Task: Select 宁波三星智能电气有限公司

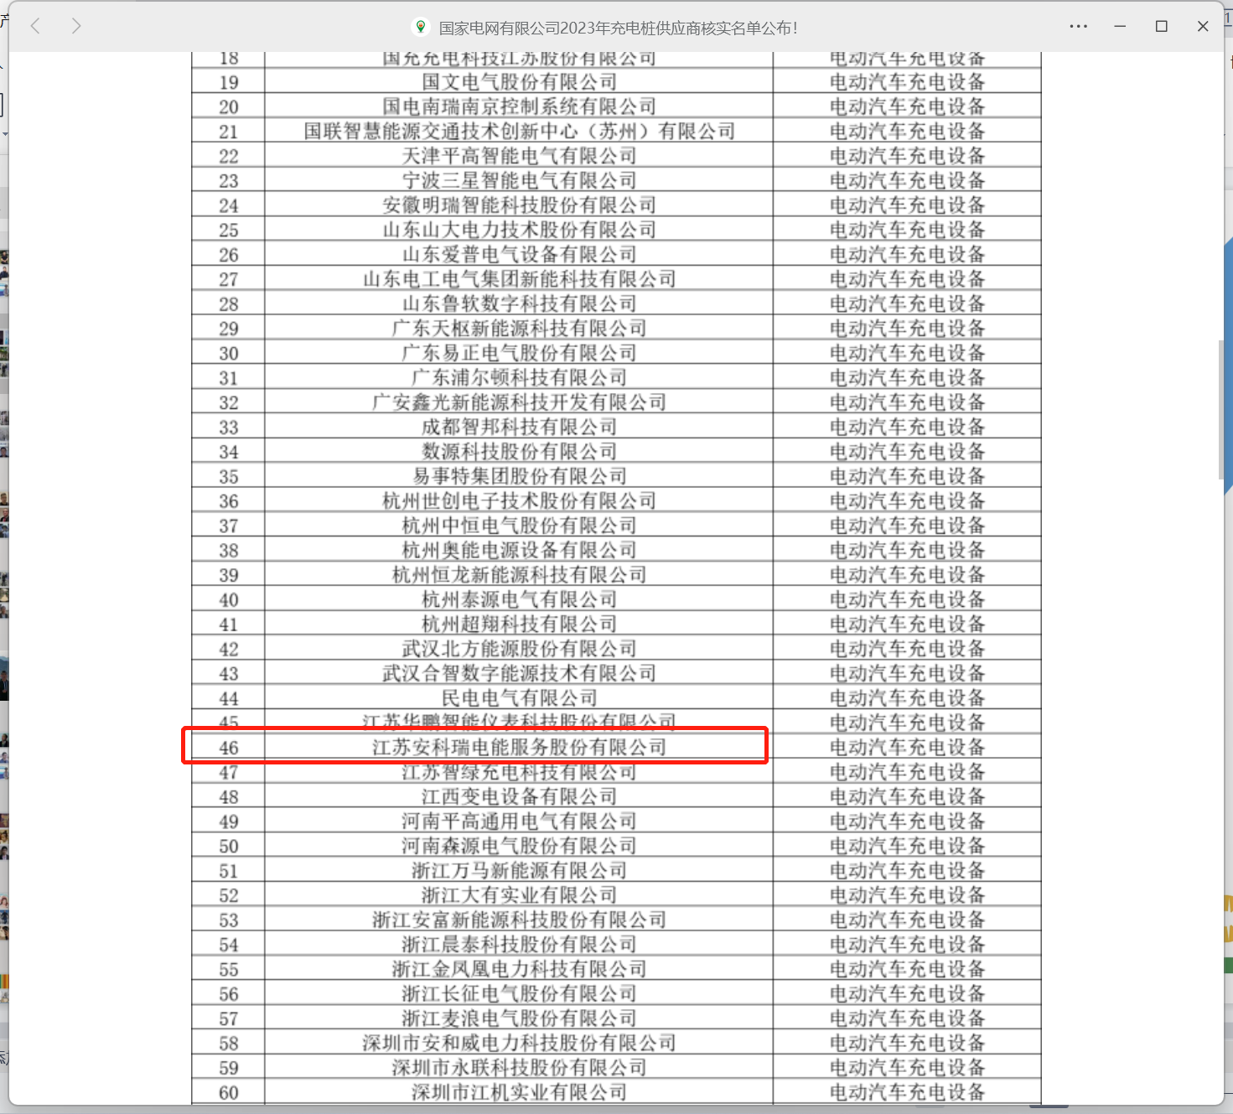Action: coord(520,180)
